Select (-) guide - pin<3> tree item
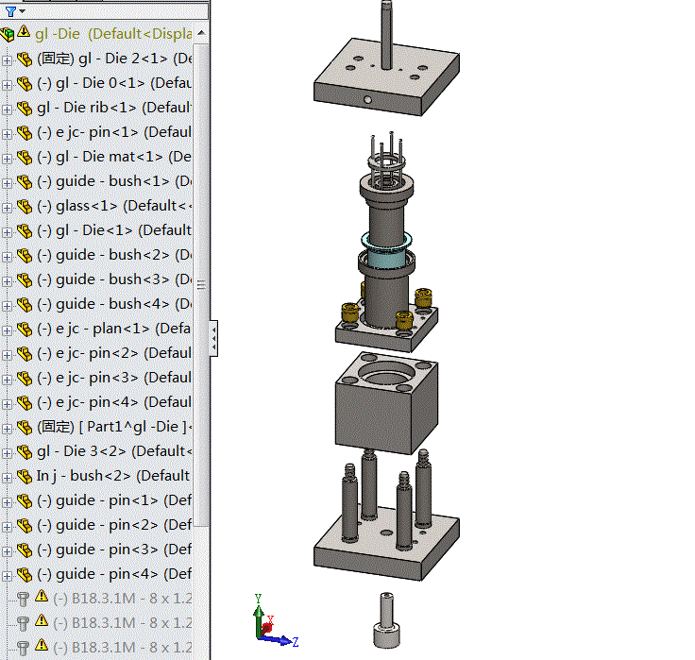 114,550
